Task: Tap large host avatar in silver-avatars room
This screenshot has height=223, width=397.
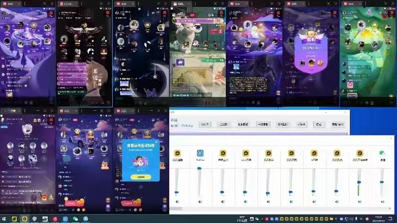Action: 27,129
